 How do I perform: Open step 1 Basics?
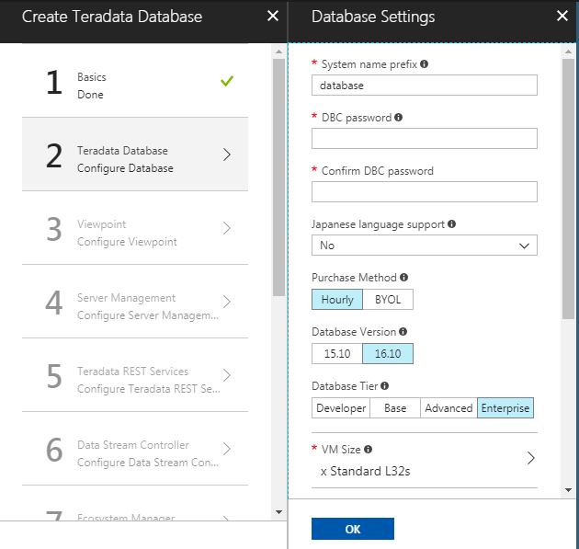[135, 81]
